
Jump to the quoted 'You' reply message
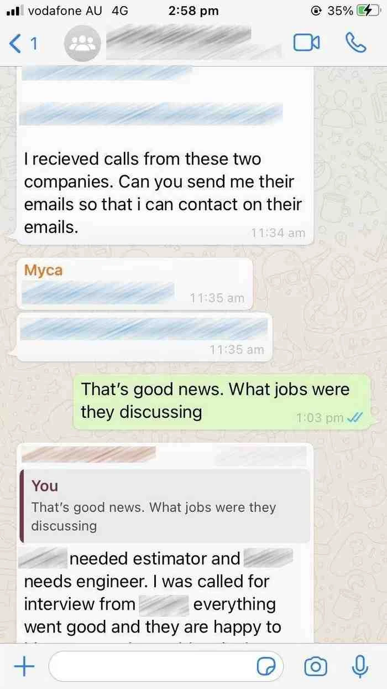pos(165,506)
